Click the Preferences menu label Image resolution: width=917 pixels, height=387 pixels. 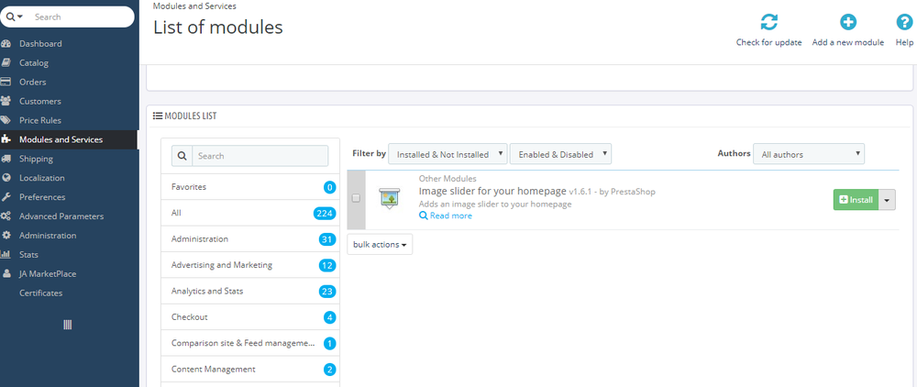42,197
